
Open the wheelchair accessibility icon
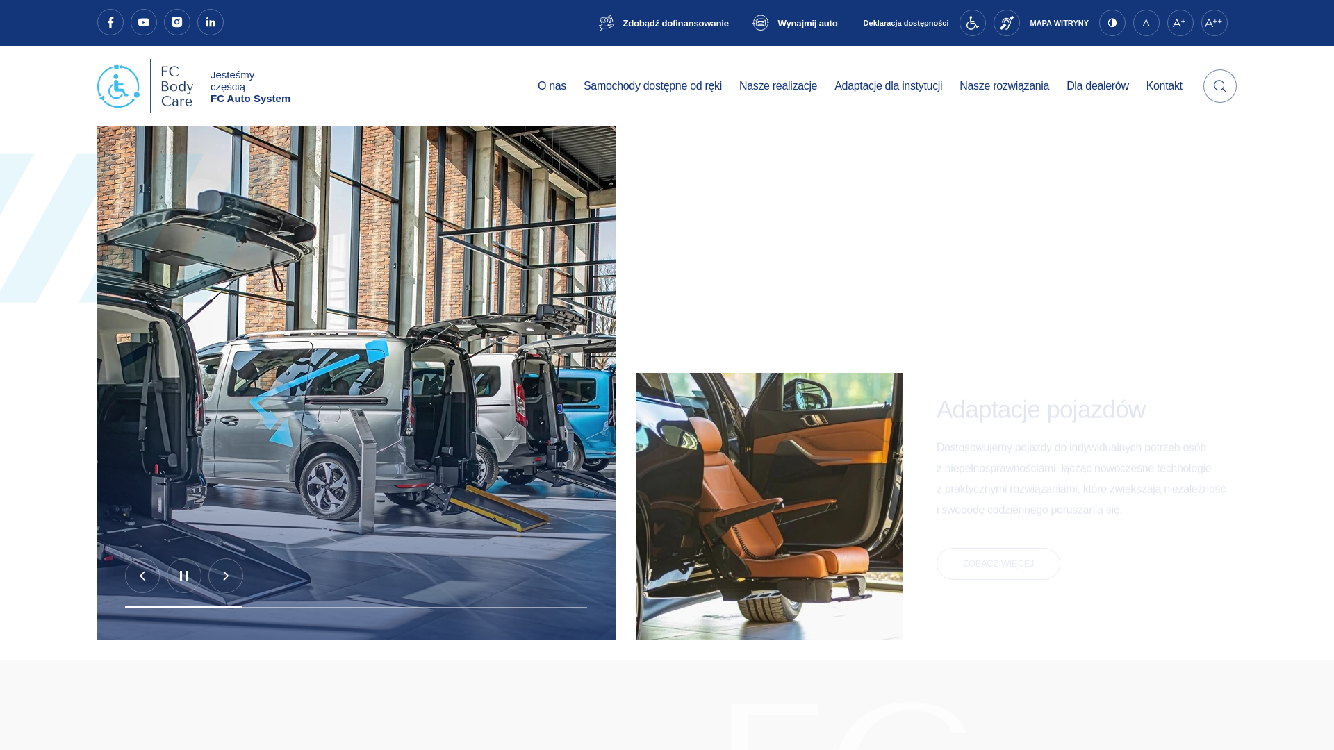point(973,23)
